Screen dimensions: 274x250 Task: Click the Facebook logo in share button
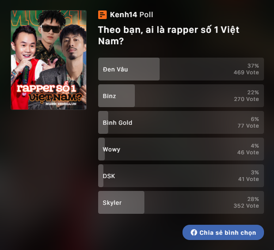194,232
